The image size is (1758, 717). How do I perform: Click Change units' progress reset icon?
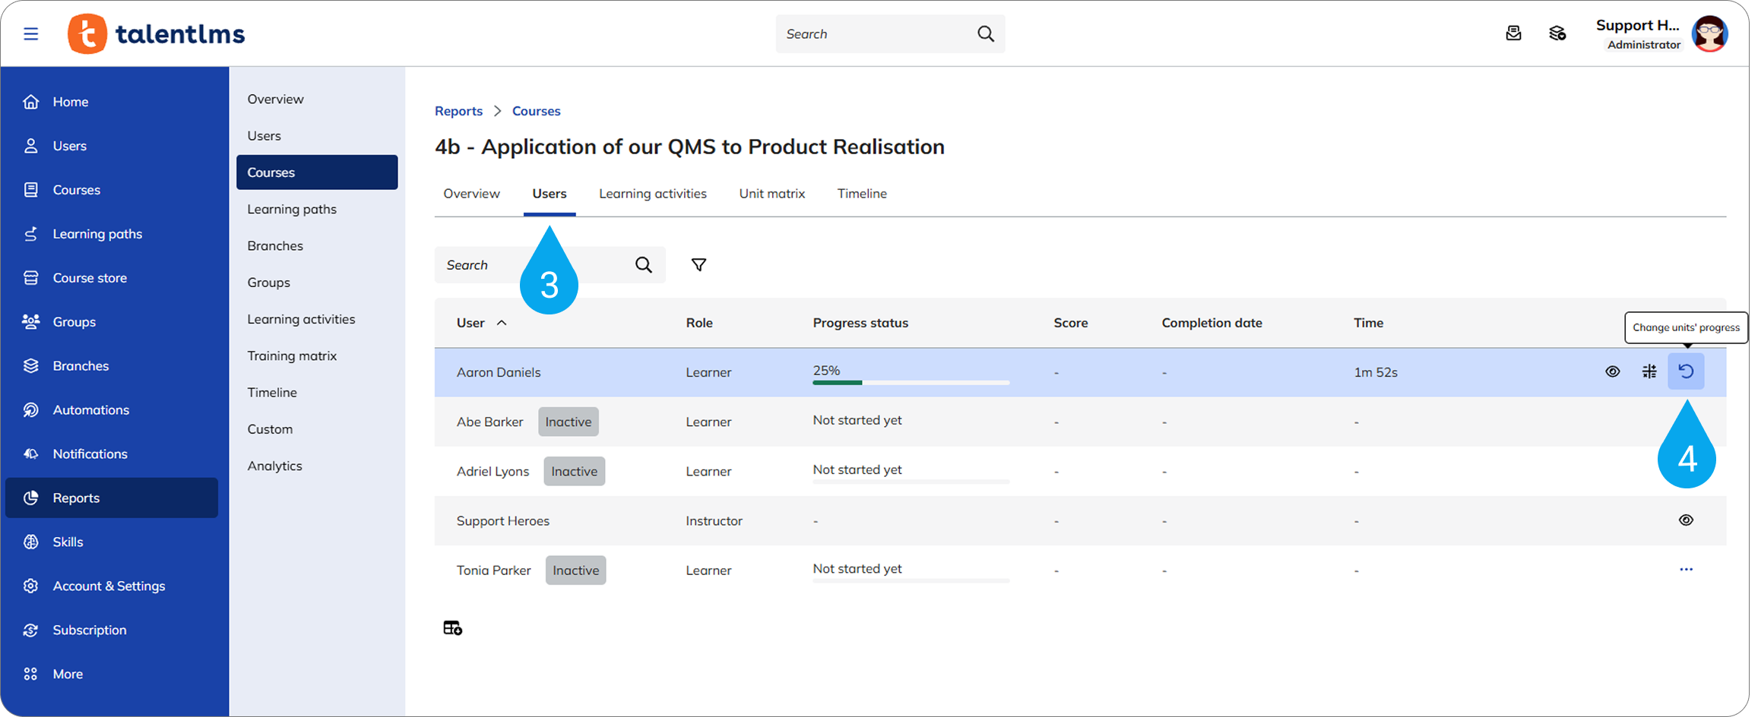(x=1686, y=371)
